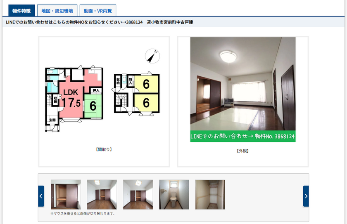Pick the fifth thumbnail showing storage shelves
The width and height of the screenshot is (347, 224).
tap(210, 194)
